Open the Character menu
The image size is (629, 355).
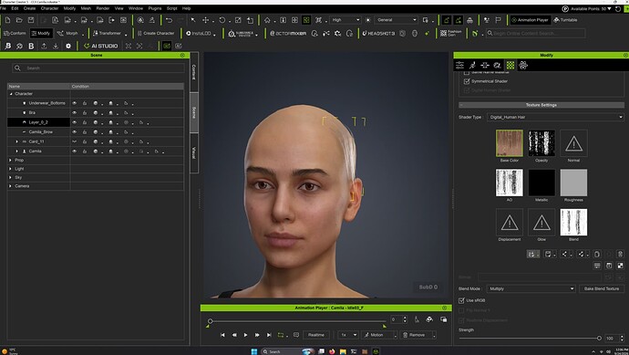(49, 8)
